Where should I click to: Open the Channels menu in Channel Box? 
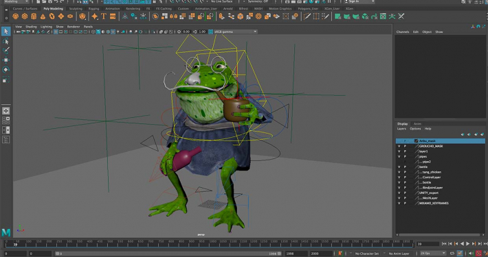click(403, 32)
